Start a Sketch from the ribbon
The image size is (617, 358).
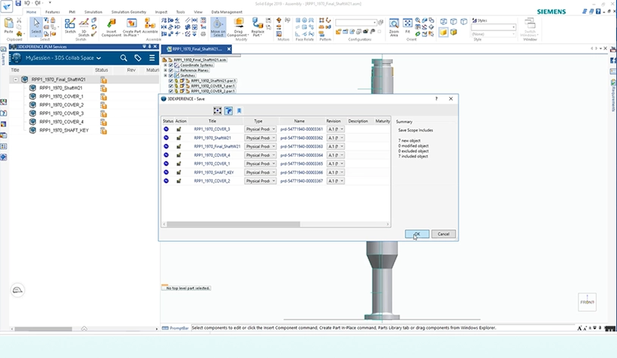(x=70, y=26)
